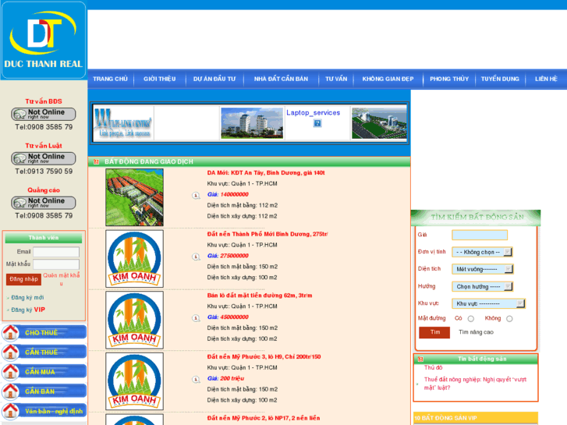Open Đăng ký mới link
The width and height of the screenshot is (567, 425).
[x=27, y=297]
